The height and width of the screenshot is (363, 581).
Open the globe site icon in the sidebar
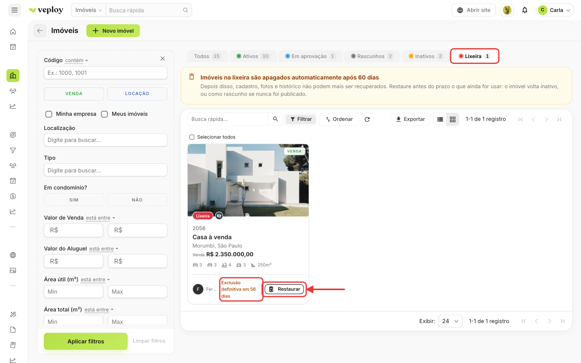pos(13,255)
